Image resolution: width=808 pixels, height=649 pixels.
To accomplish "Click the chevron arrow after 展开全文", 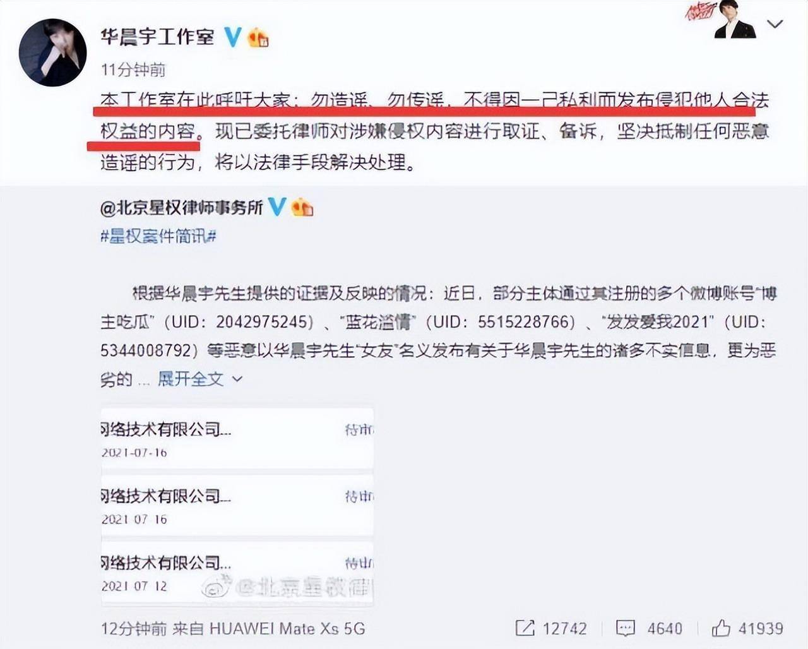I will (x=237, y=379).
